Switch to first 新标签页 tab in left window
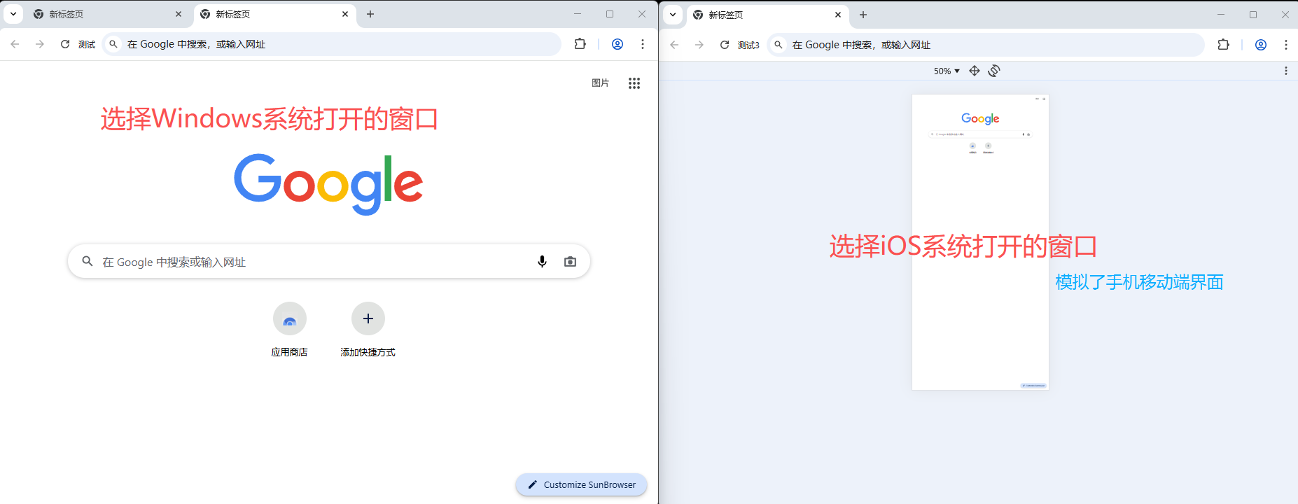 click(x=107, y=14)
